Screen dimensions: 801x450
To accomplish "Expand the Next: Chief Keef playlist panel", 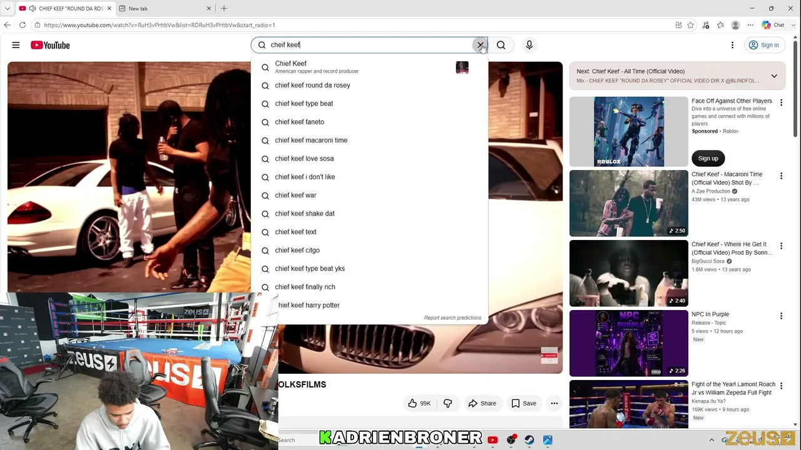I will click(774, 76).
